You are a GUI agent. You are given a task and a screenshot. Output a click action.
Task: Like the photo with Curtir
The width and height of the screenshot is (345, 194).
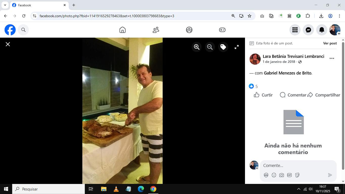(x=263, y=95)
